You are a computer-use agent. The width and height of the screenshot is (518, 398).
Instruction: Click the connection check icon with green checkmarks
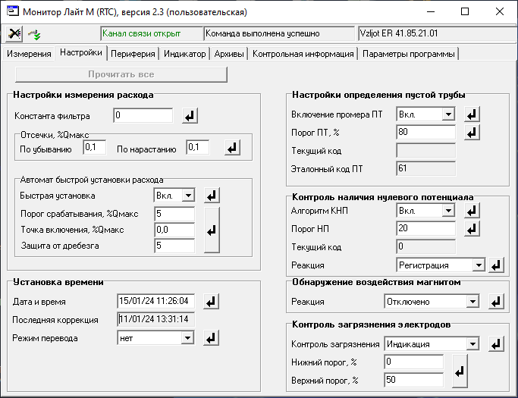coord(34,34)
